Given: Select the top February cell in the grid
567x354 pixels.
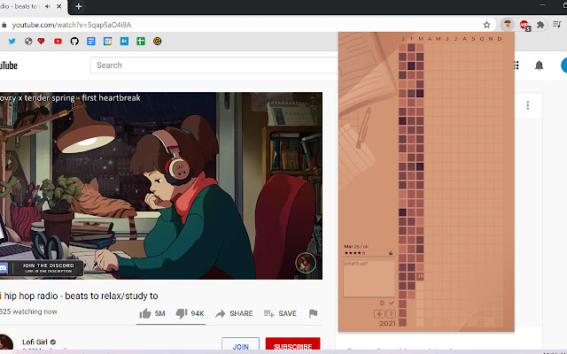Looking at the screenshot, I should click(411, 48).
